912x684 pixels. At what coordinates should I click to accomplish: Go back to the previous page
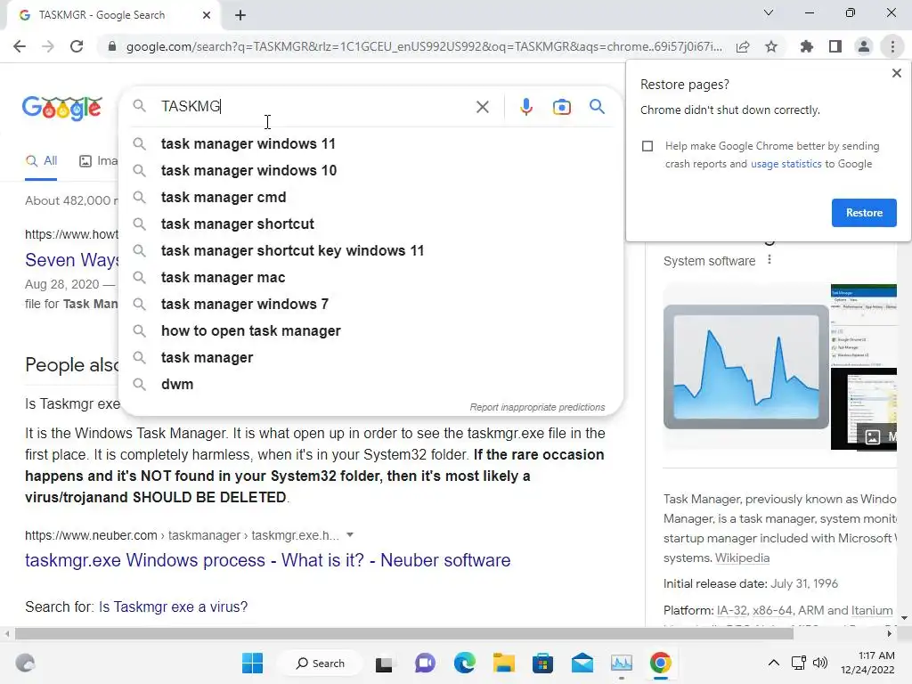coord(20,46)
